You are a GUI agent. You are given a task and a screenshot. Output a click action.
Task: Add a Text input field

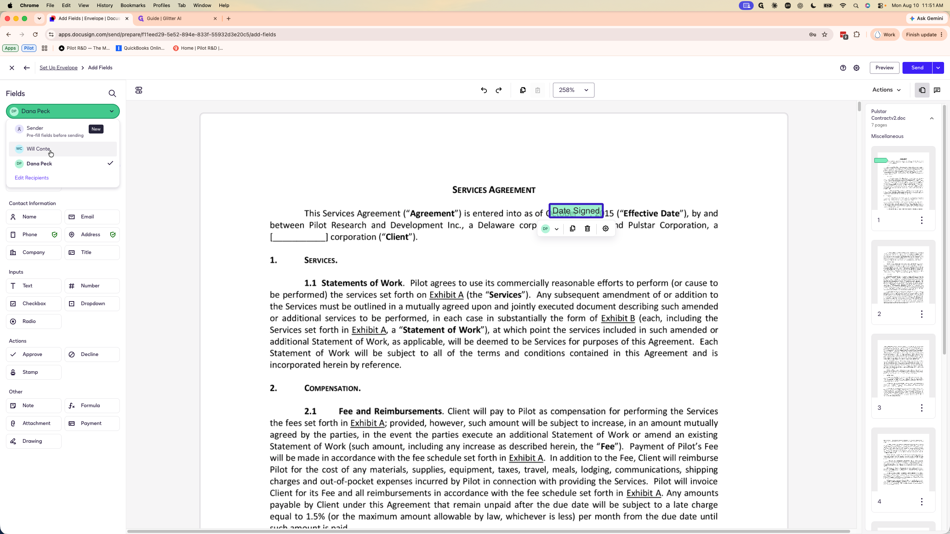34,286
